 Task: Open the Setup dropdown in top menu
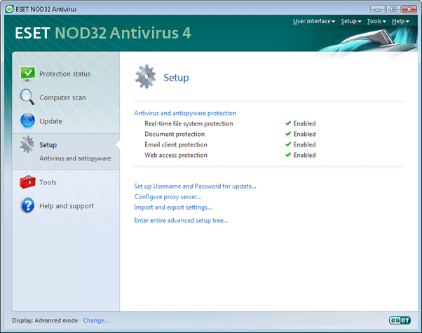pos(351,21)
